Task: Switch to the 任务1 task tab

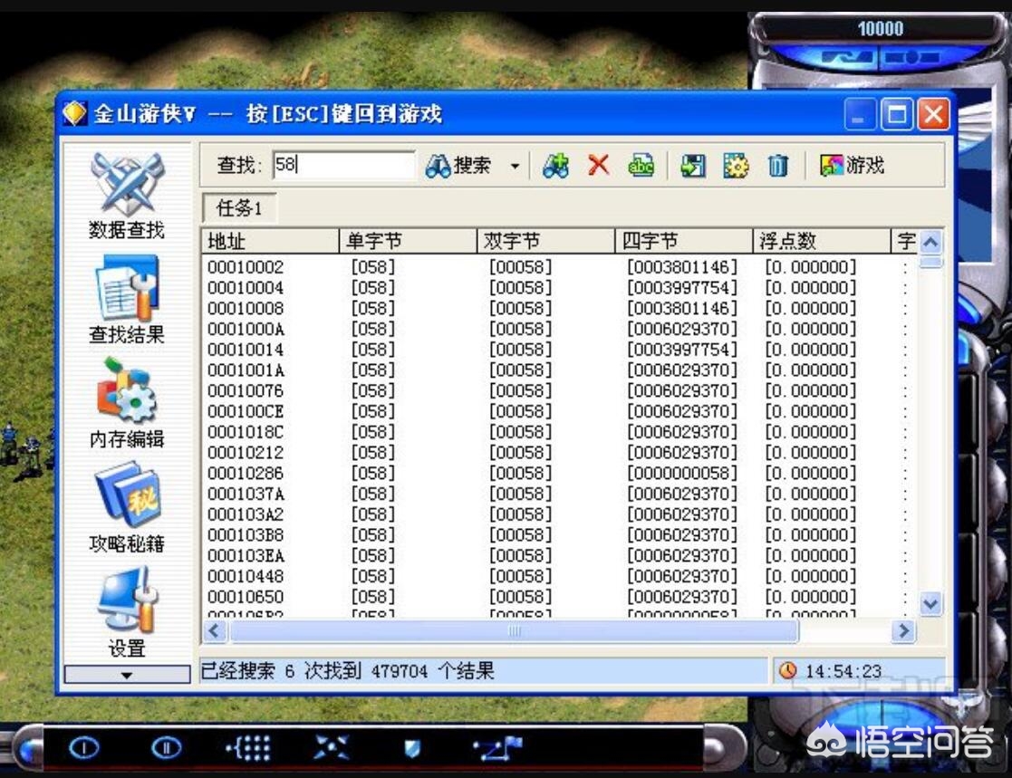Action: tap(239, 207)
